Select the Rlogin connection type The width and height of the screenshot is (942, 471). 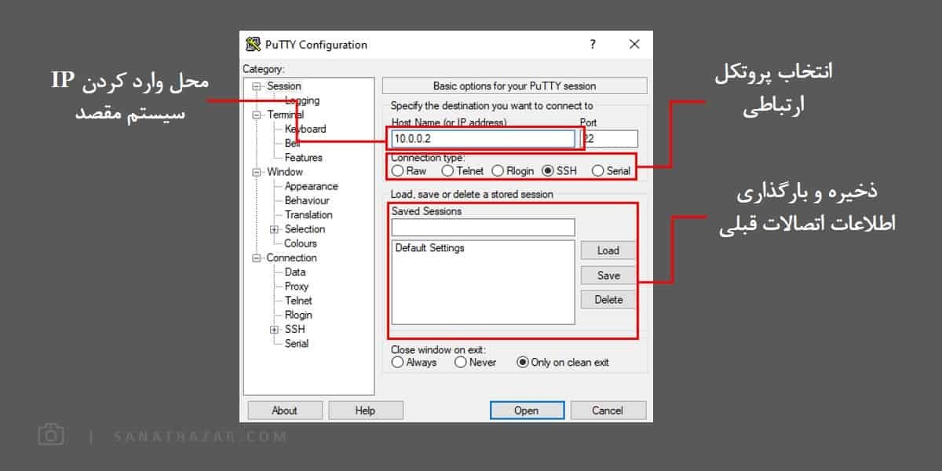498,170
